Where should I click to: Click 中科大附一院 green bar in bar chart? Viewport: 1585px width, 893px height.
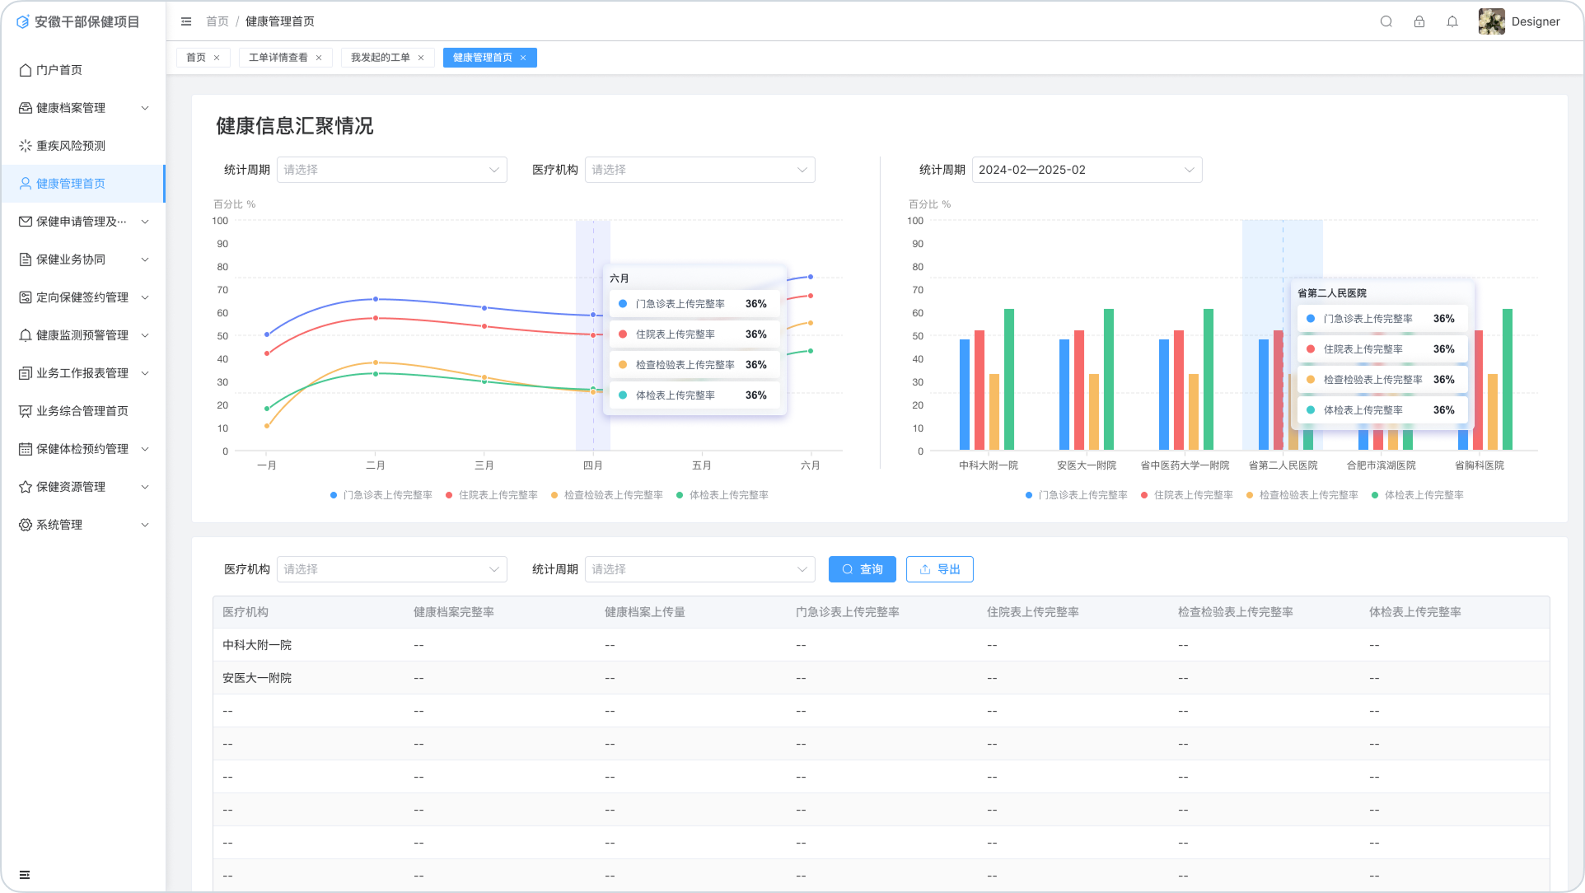click(x=1009, y=380)
